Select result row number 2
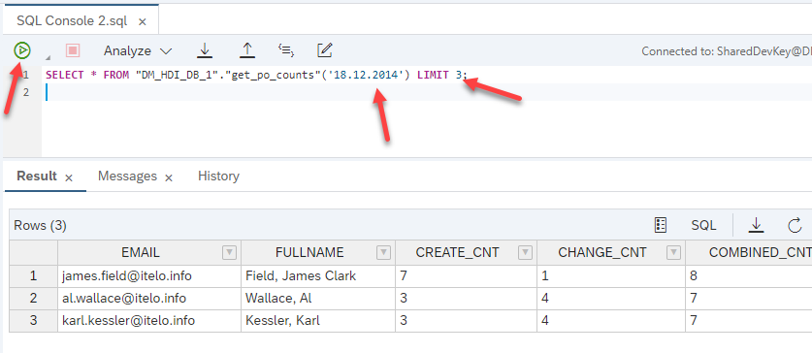The width and height of the screenshot is (812, 353). click(x=34, y=298)
